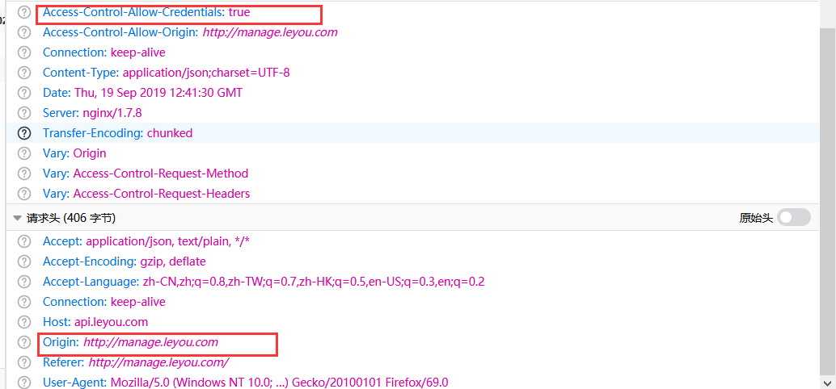
Task: Click help icon beside Accept header
Action: 24,242
